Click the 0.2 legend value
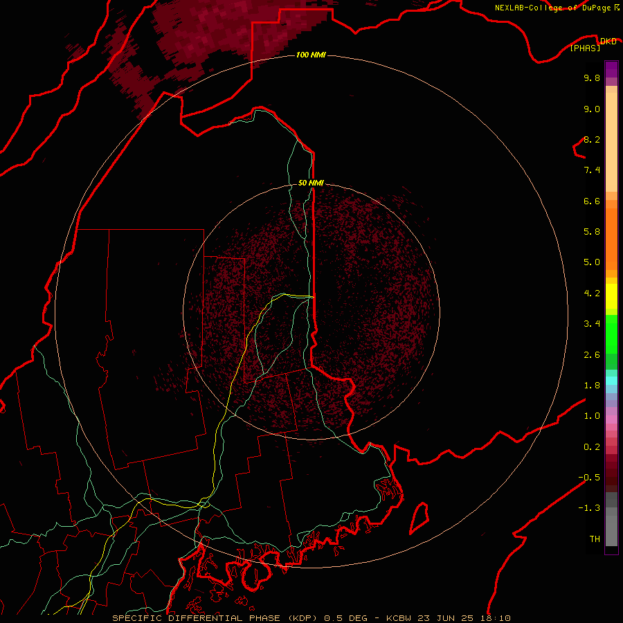The image size is (623, 623). [x=592, y=447]
